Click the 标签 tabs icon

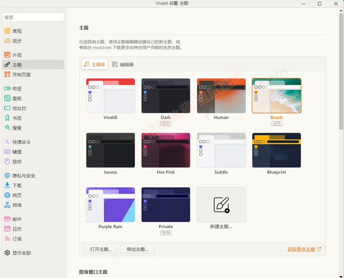(x=7, y=89)
